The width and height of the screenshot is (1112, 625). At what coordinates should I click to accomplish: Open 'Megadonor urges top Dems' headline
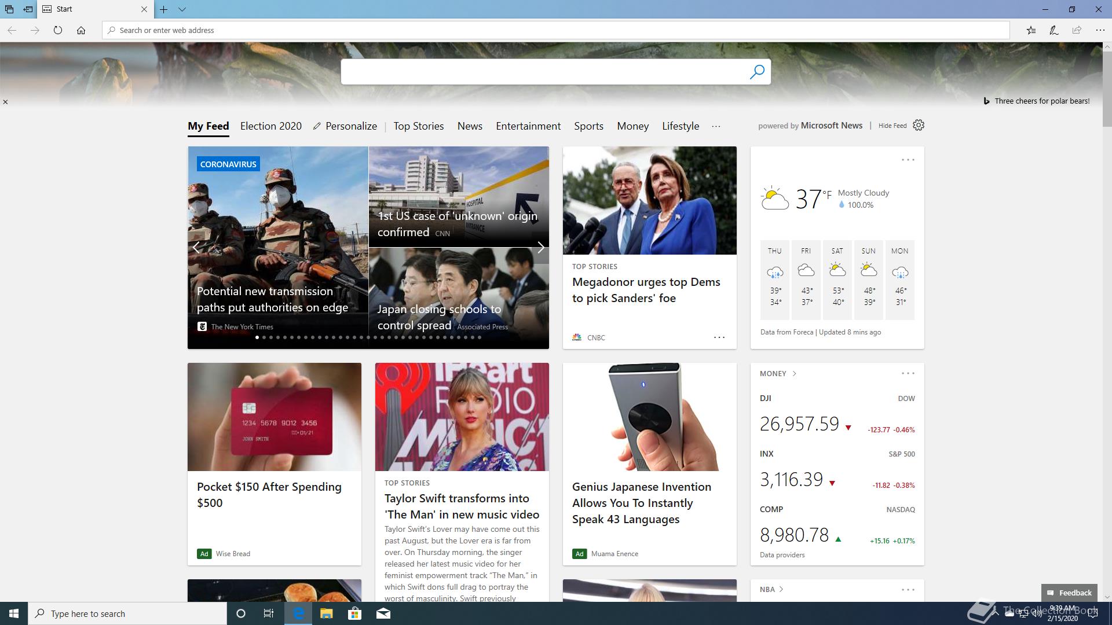pyautogui.click(x=646, y=290)
